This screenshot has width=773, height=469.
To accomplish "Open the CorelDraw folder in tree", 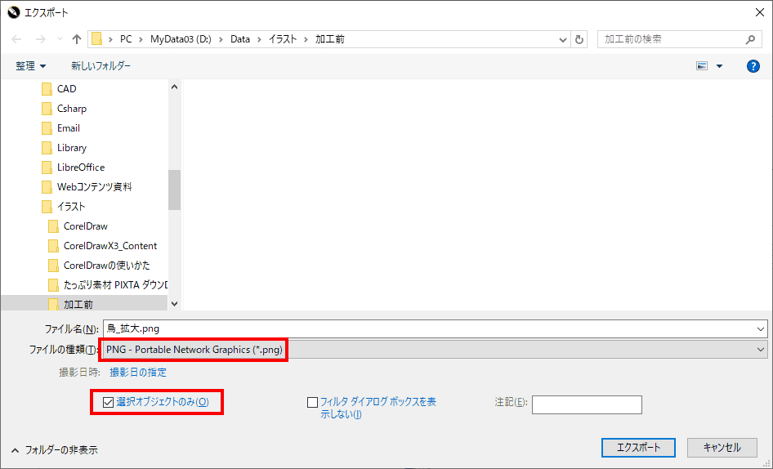I will point(78,226).
